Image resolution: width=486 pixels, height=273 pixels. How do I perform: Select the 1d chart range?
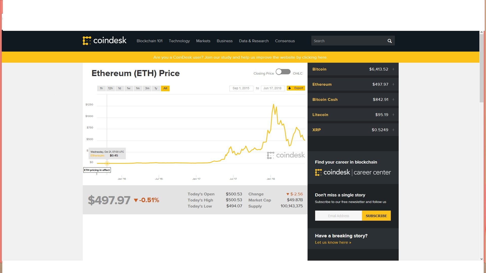pos(119,88)
